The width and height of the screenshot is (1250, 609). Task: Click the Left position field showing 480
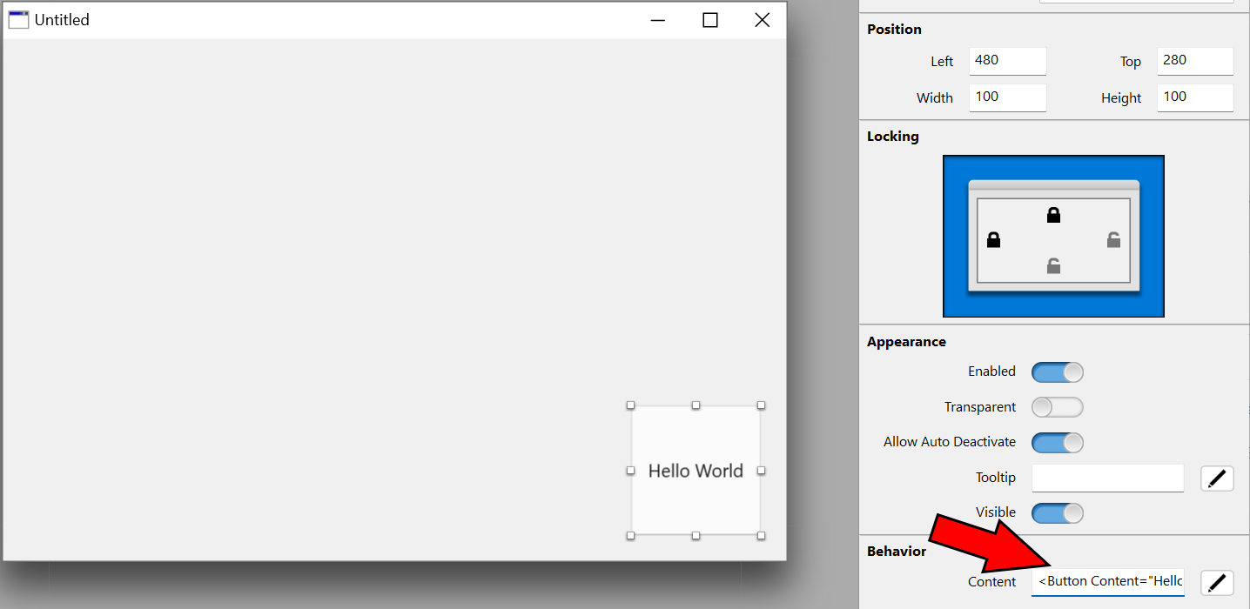point(1007,61)
